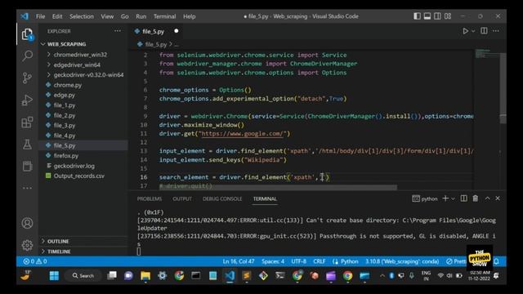Open Run and Debug view
523x294 pixels.
point(27,100)
